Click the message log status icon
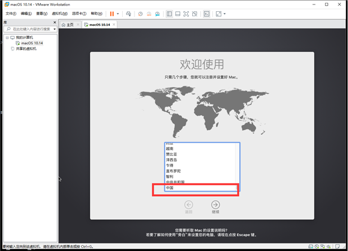The height and width of the screenshot is (251, 348). point(337,247)
